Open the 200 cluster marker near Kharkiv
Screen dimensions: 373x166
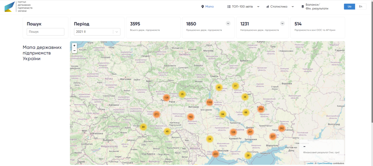tap(261, 109)
